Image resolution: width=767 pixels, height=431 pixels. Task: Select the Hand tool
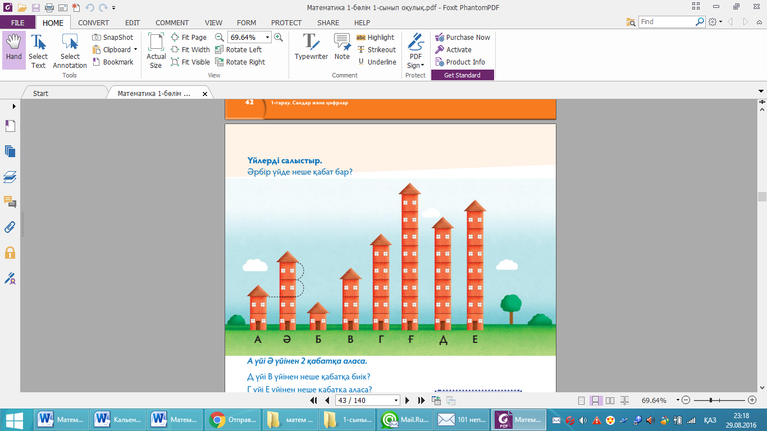[x=13, y=49]
